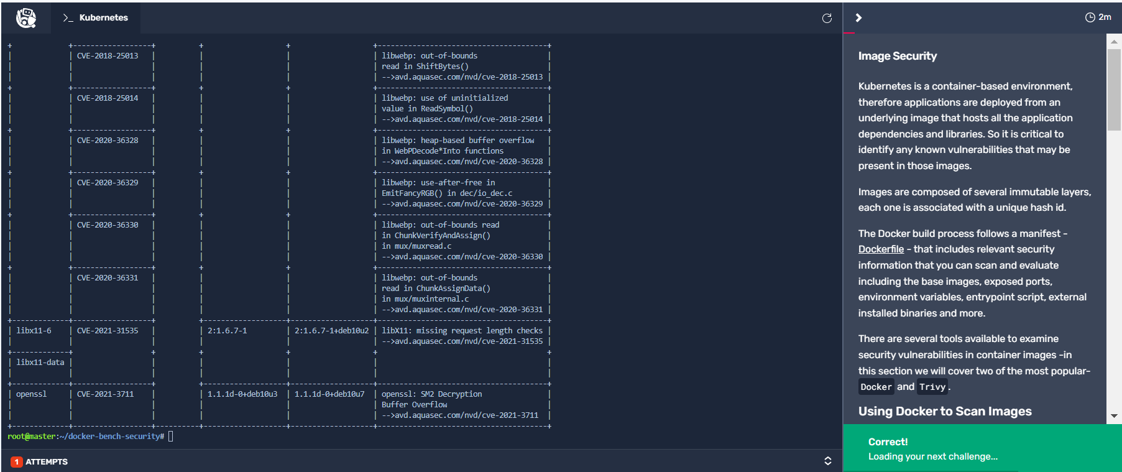Click installed version 2:1.6.7-1
The image size is (1122, 472).
227,331
